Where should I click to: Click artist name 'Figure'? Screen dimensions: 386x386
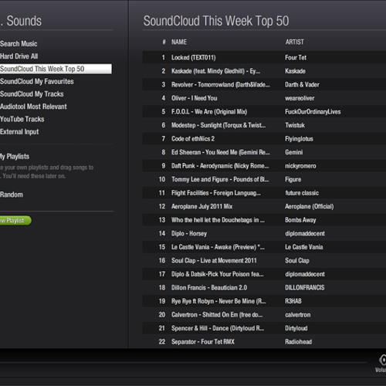pyautogui.click(x=293, y=179)
